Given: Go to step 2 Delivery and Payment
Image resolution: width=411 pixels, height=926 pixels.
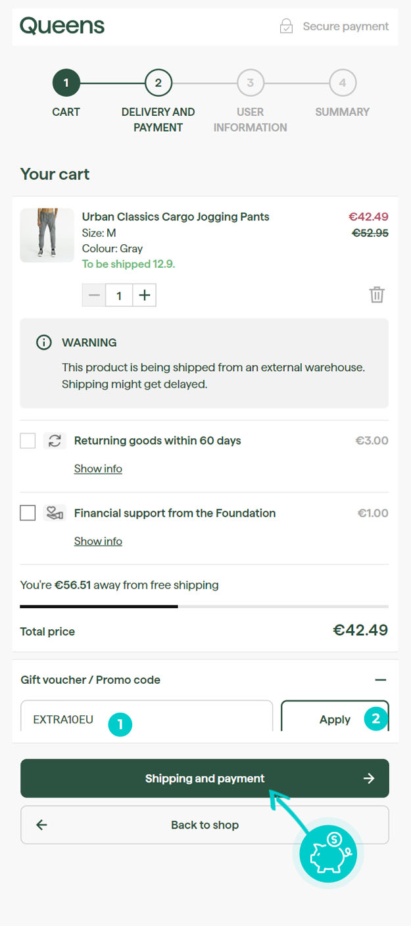Looking at the screenshot, I should coord(158,83).
